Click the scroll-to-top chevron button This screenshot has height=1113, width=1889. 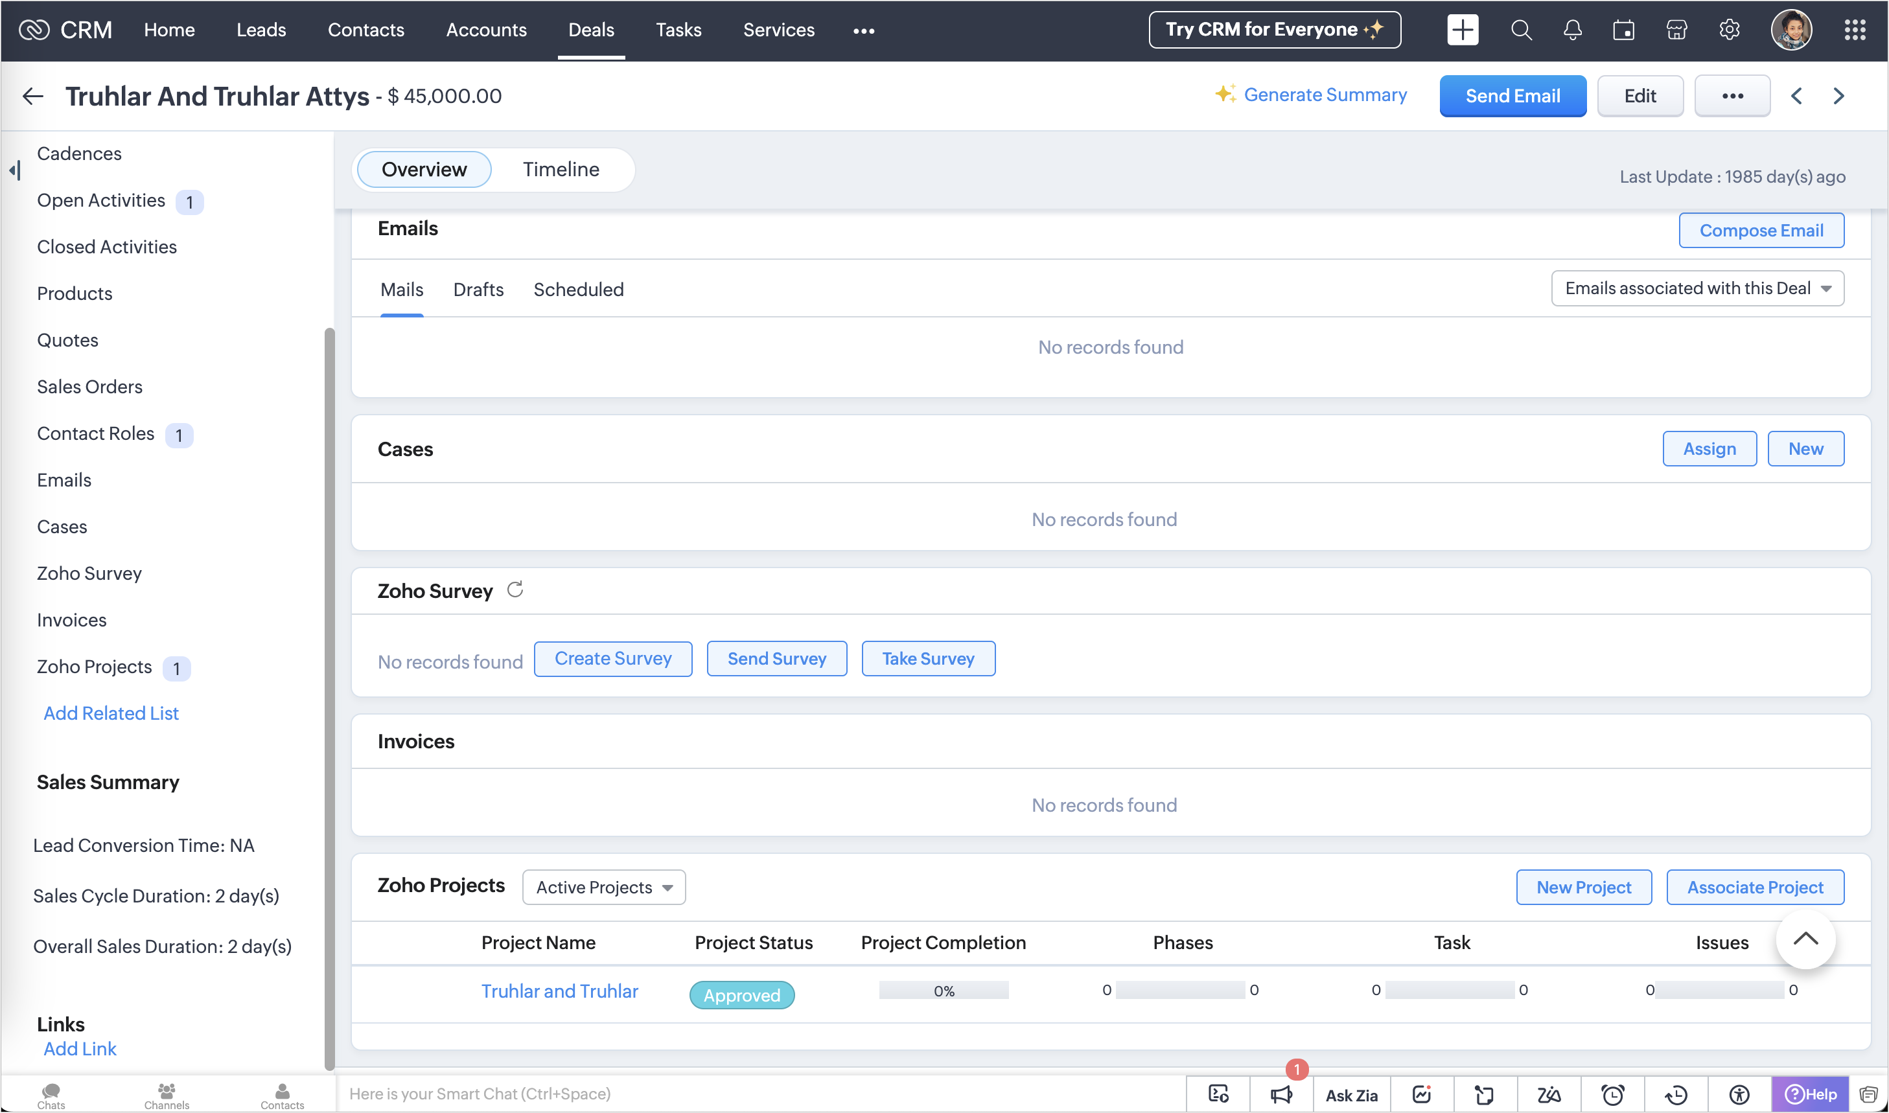[1805, 939]
